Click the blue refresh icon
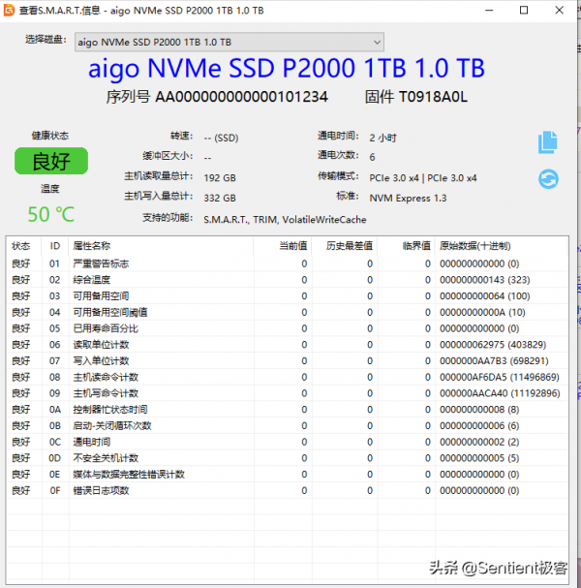This screenshot has height=588, width=581. point(548,178)
